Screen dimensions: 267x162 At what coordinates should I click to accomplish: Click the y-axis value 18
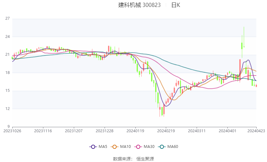pos(8,73)
